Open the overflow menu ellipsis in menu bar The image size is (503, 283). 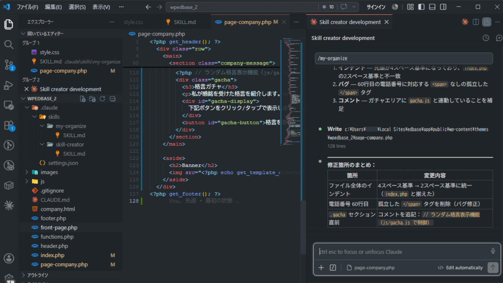121,7
